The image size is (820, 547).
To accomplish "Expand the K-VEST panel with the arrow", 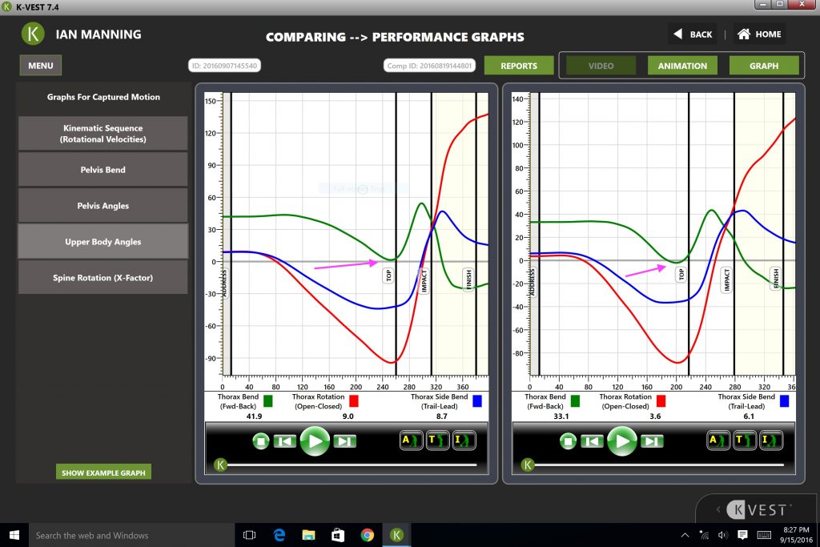I will point(718,509).
